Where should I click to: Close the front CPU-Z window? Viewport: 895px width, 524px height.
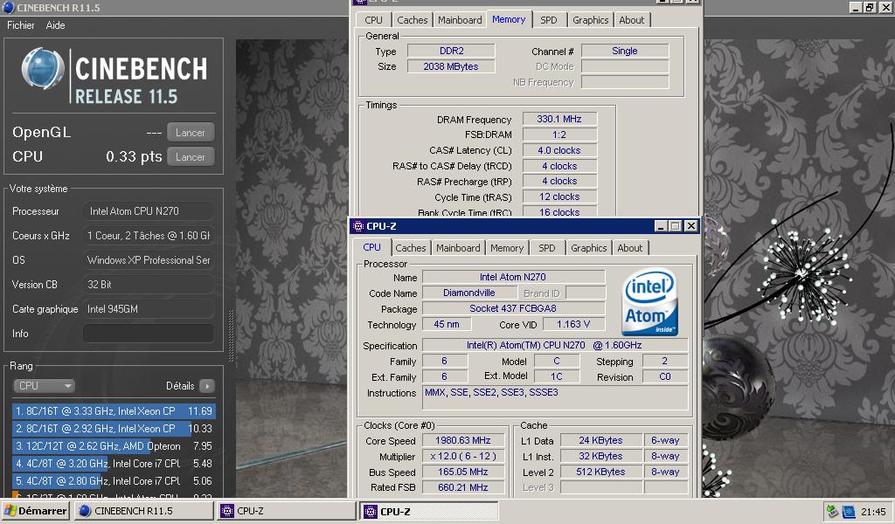pyautogui.click(x=690, y=226)
